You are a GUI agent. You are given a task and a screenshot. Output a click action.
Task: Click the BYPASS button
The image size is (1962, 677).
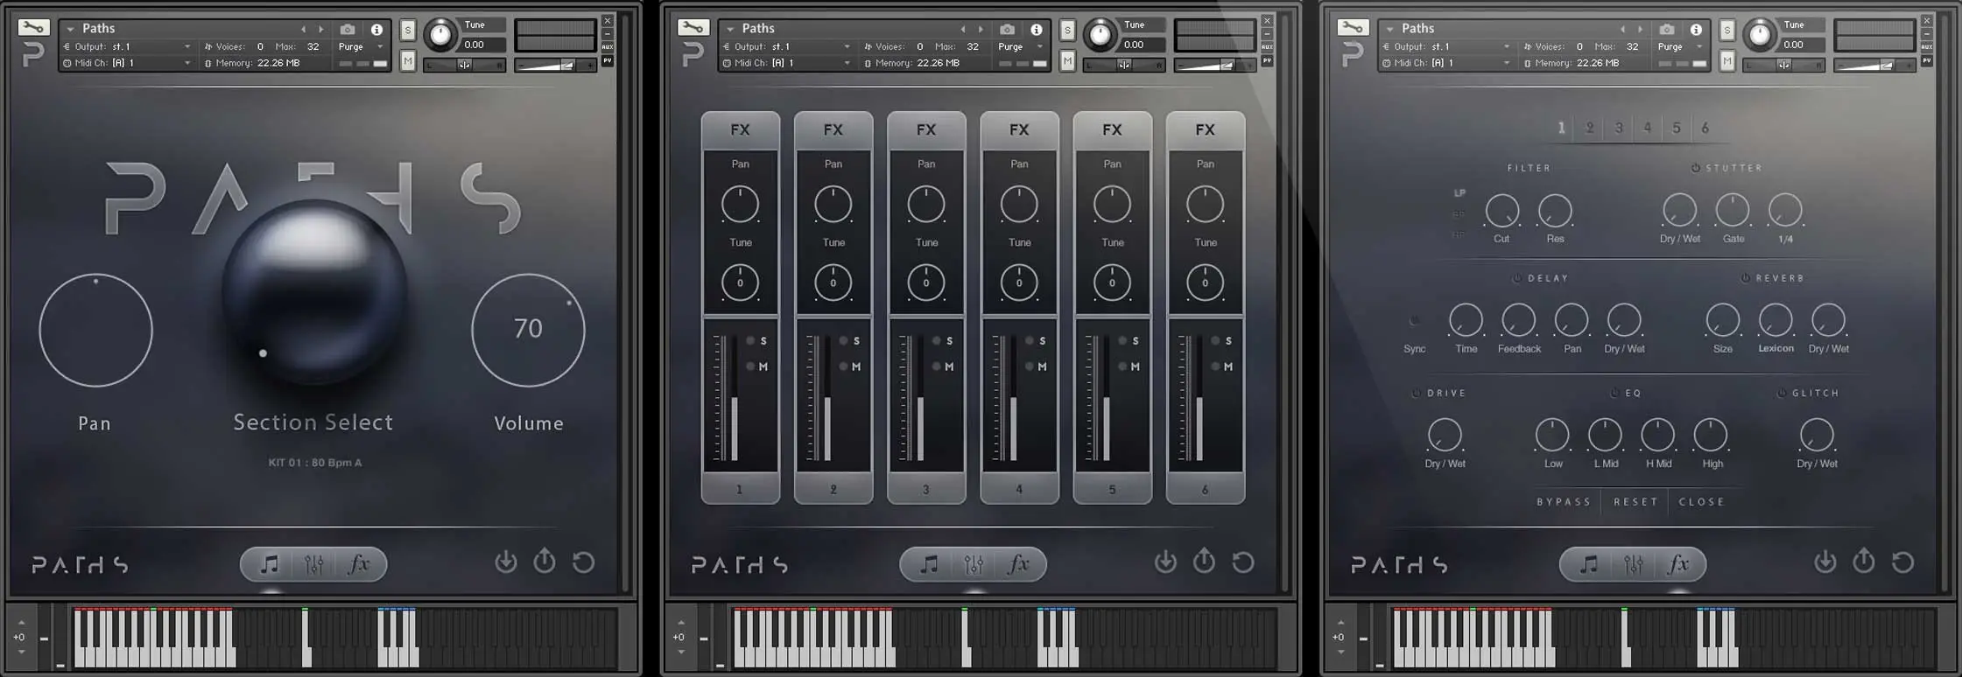1564,502
